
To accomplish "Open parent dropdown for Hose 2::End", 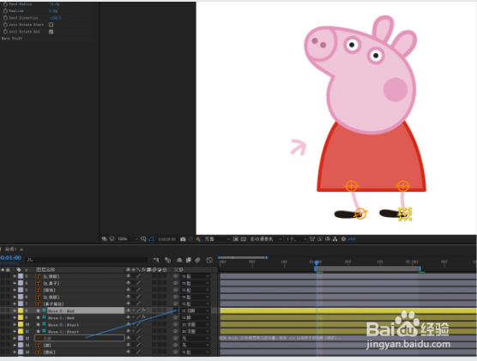I will (196, 310).
